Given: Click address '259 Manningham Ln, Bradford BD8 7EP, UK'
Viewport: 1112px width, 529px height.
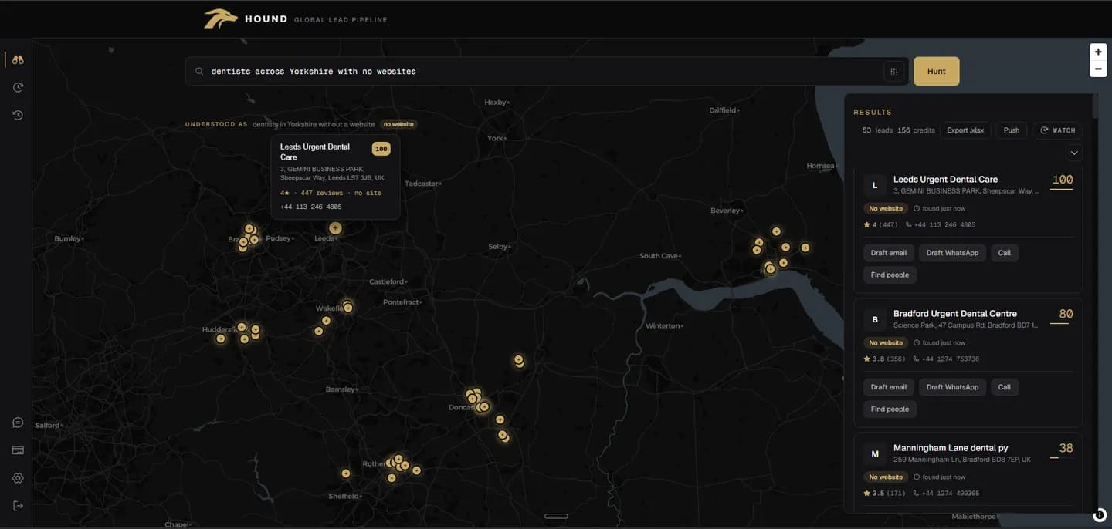Looking at the screenshot, I should point(961,460).
